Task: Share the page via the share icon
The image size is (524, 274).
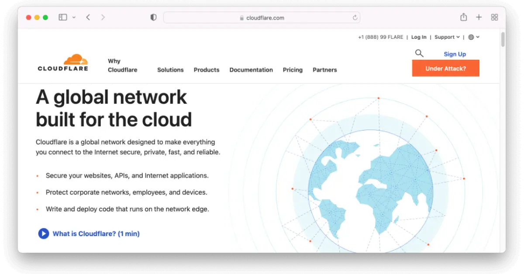Action: pos(463,17)
